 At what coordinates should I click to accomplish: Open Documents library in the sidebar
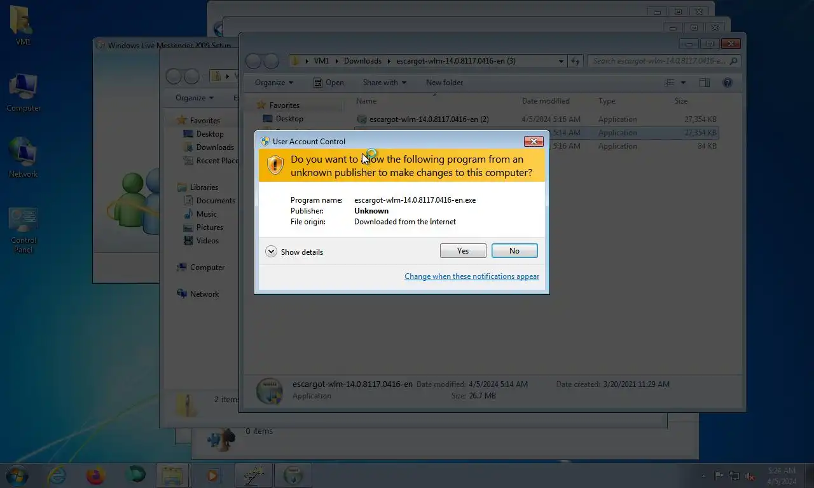216,201
